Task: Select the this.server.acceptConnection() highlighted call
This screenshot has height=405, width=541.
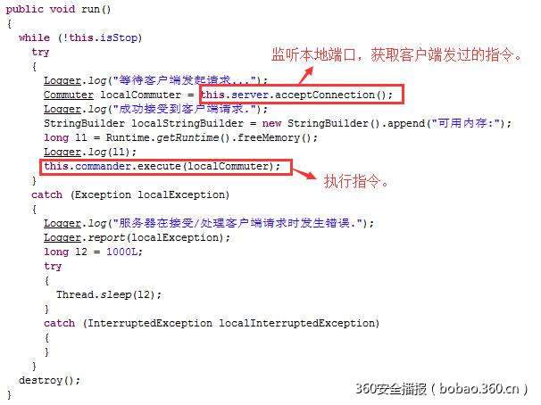Action: [302, 95]
